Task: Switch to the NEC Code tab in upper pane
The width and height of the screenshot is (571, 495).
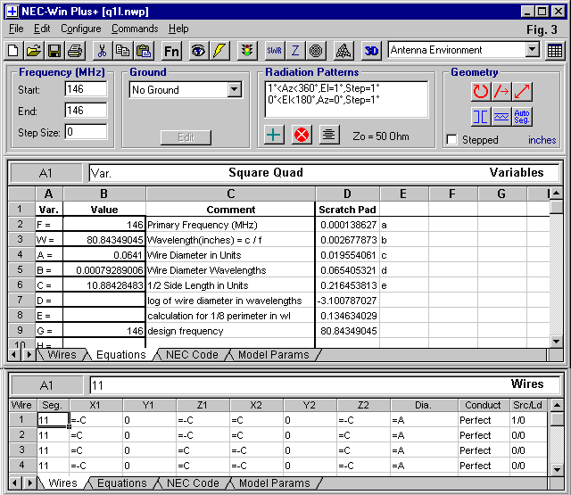Action: click(x=193, y=355)
